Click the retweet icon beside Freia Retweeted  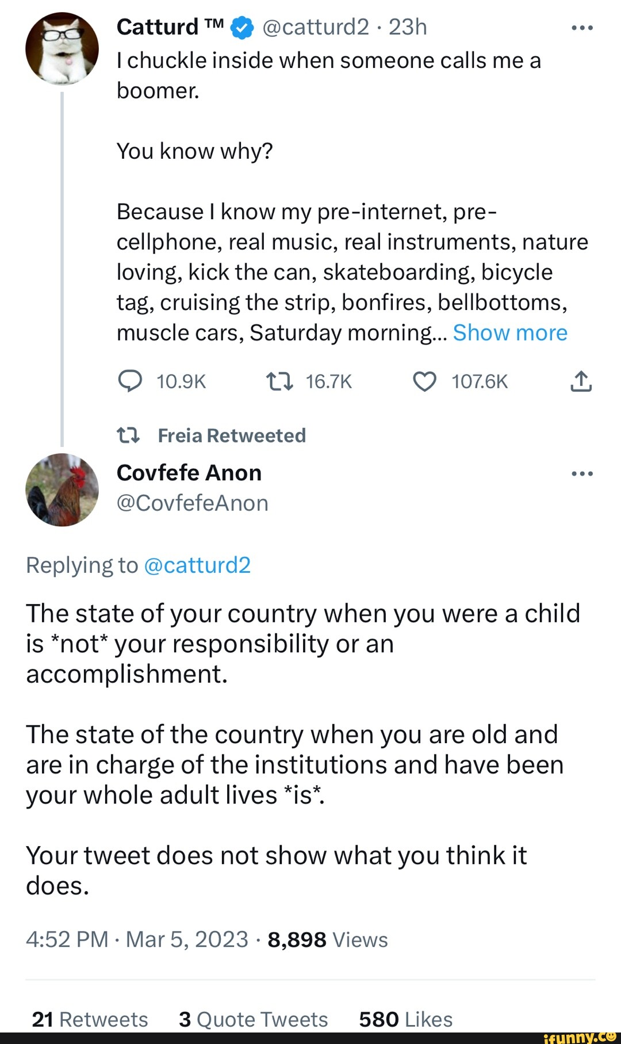pos(128,435)
